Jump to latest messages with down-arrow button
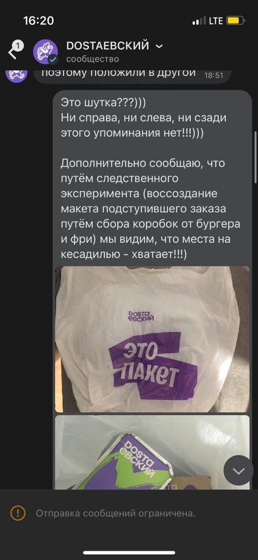The height and width of the screenshot is (560, 258). point(238,470)
